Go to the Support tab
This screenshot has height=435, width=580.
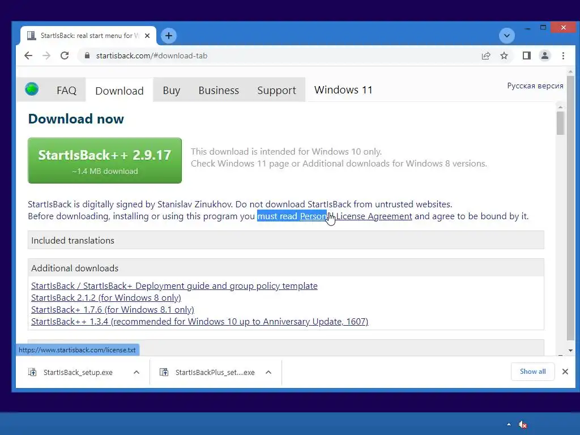[x=276, y=90]
